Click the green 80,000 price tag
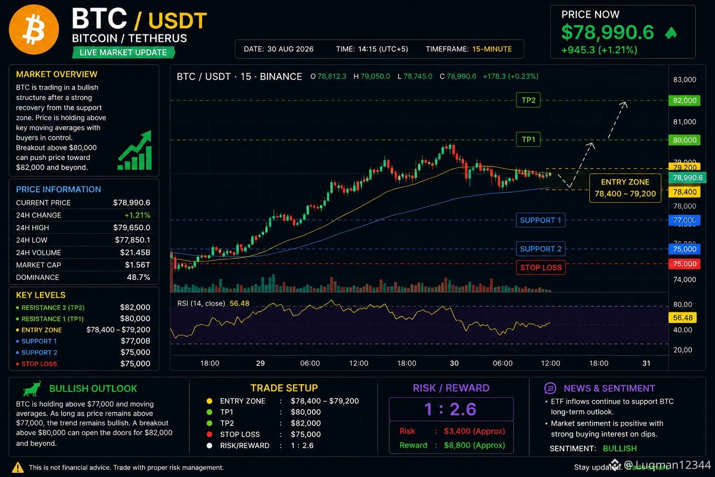 point(684,140)
